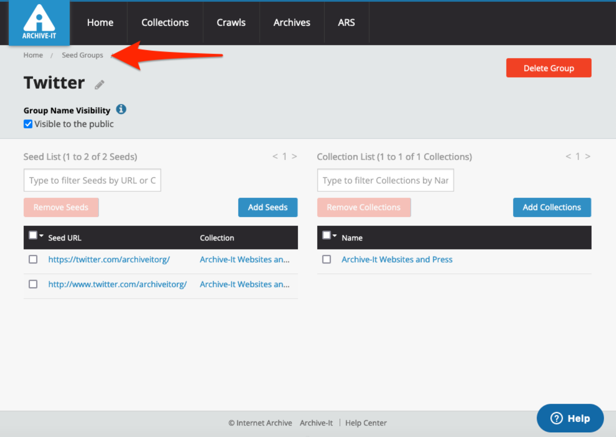The height and width of the screenshot is (437, 616).
Task: Open the Collections menu
Action: tap(165, 23)
